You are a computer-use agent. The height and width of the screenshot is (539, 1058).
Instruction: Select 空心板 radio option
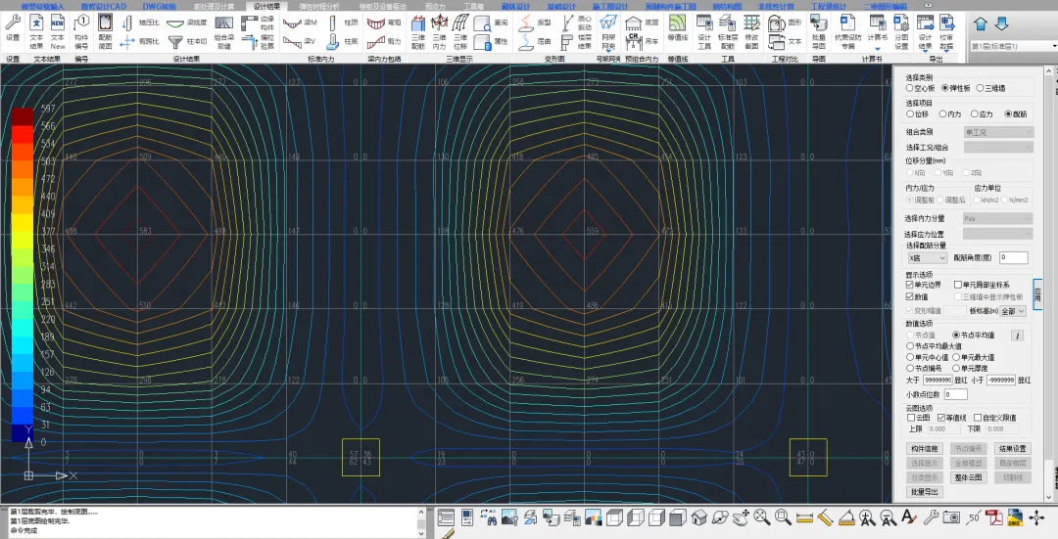921,88
